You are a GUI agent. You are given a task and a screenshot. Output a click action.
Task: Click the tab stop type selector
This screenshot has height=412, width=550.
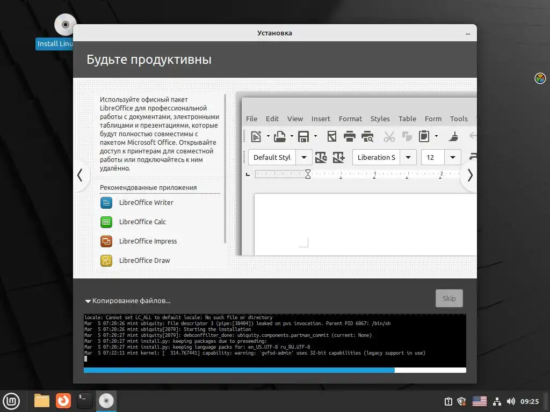248,174
